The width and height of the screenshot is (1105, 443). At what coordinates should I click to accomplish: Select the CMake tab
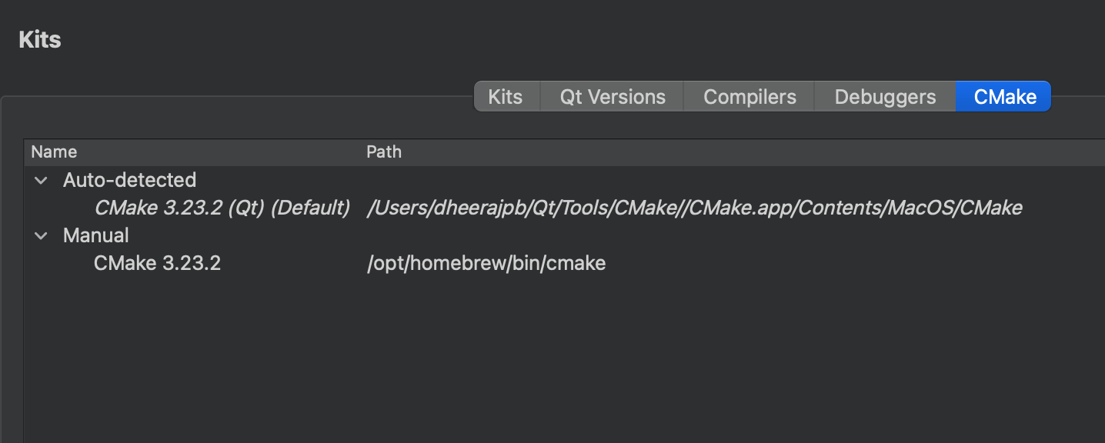click(x=1003, y=96)
